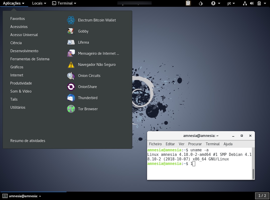This screenshot has width=270, height=200.
Task: Launch the Navegador Não Seguro
Action: pyautogui.click(x=97, y=65)
